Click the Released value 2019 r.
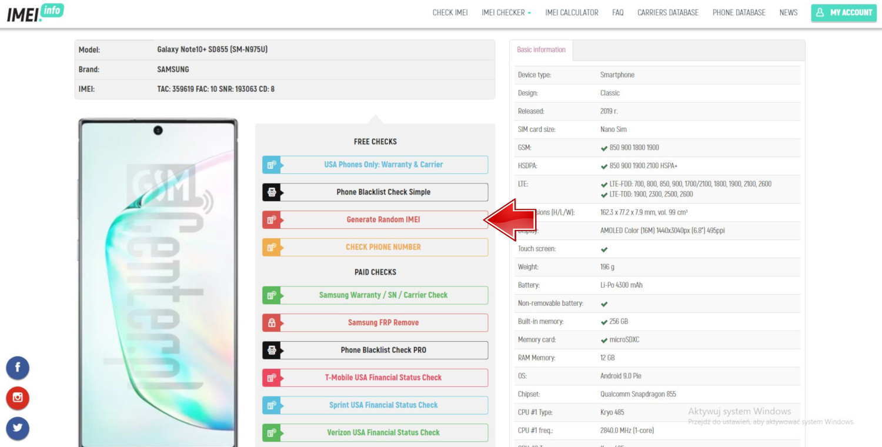The height and width of the screenshot is (447, 882). [609, 111]
